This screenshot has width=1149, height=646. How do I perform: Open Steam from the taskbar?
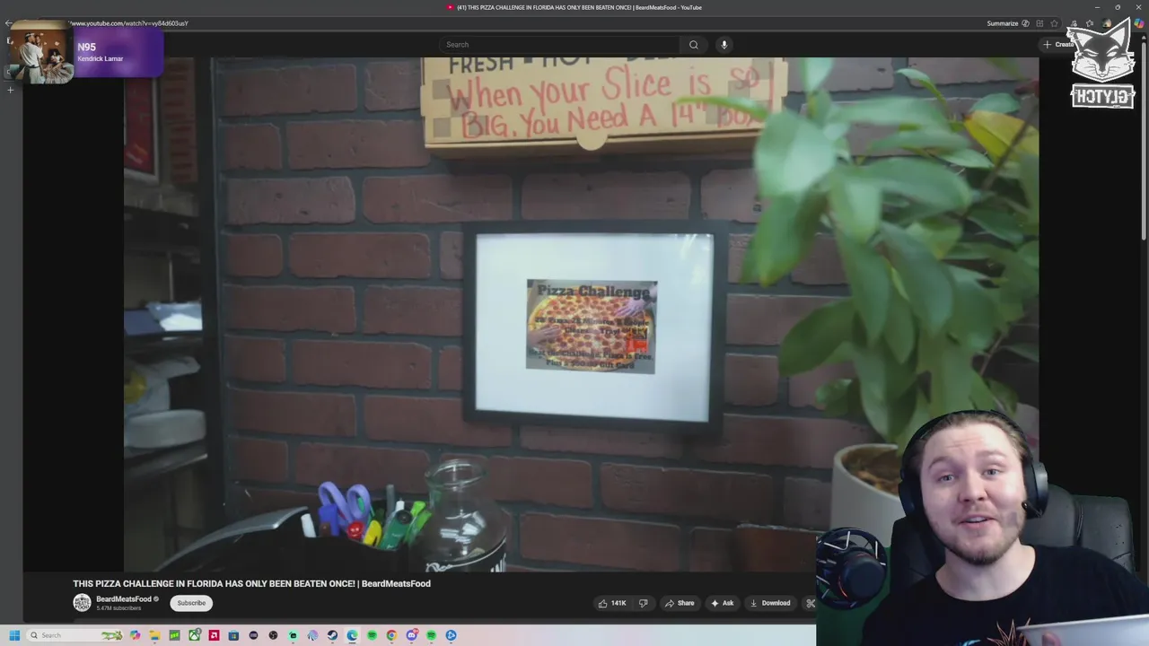point(332,635)
